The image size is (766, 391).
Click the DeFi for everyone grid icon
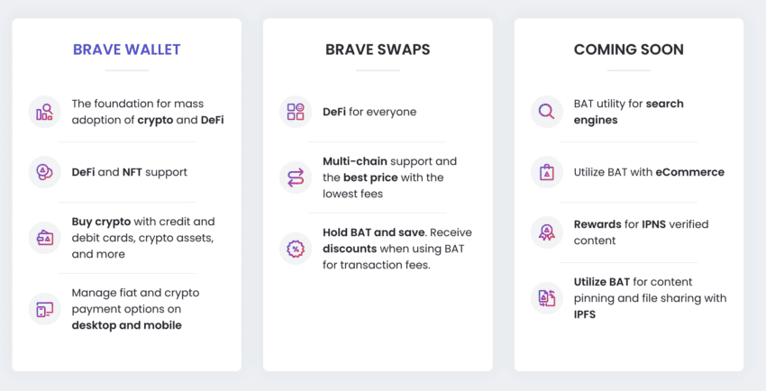(296, 112)
